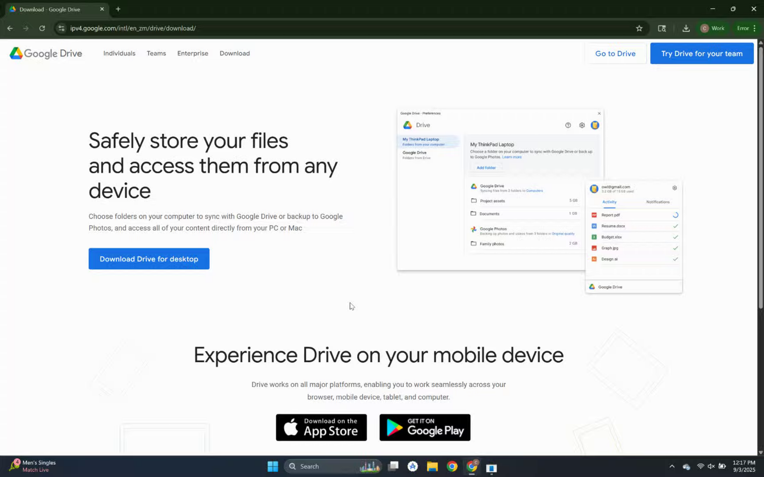764x477 pixels.
Task: Open the Teams navigation item
Action: 156,53
